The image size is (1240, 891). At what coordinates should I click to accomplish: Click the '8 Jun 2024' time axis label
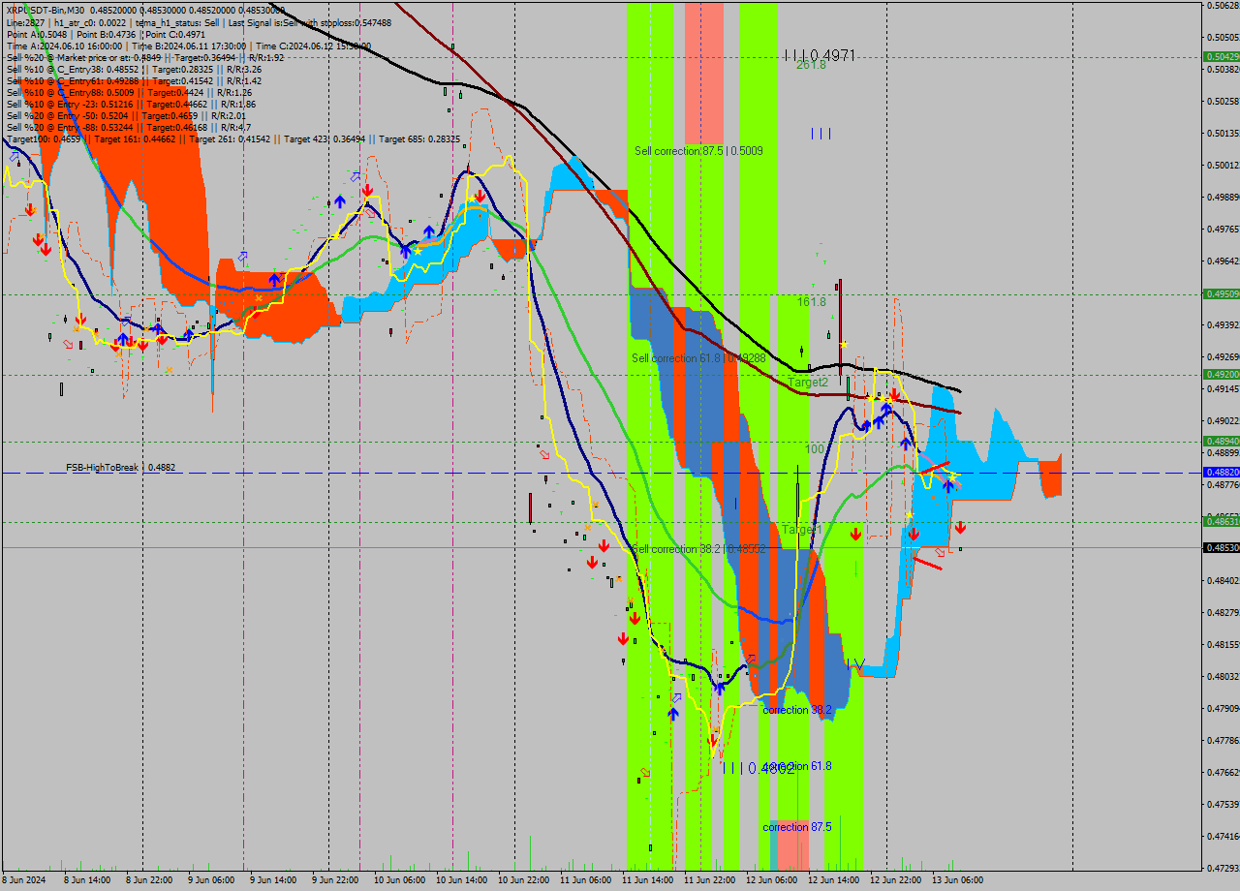tap(24, 880)
